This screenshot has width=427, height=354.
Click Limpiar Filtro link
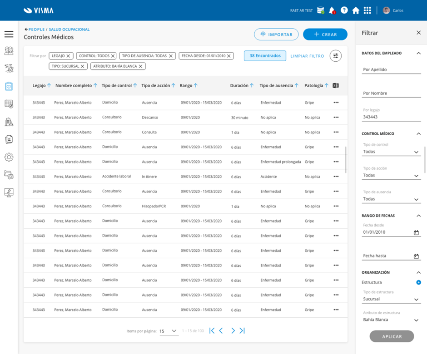pos(307,56)
